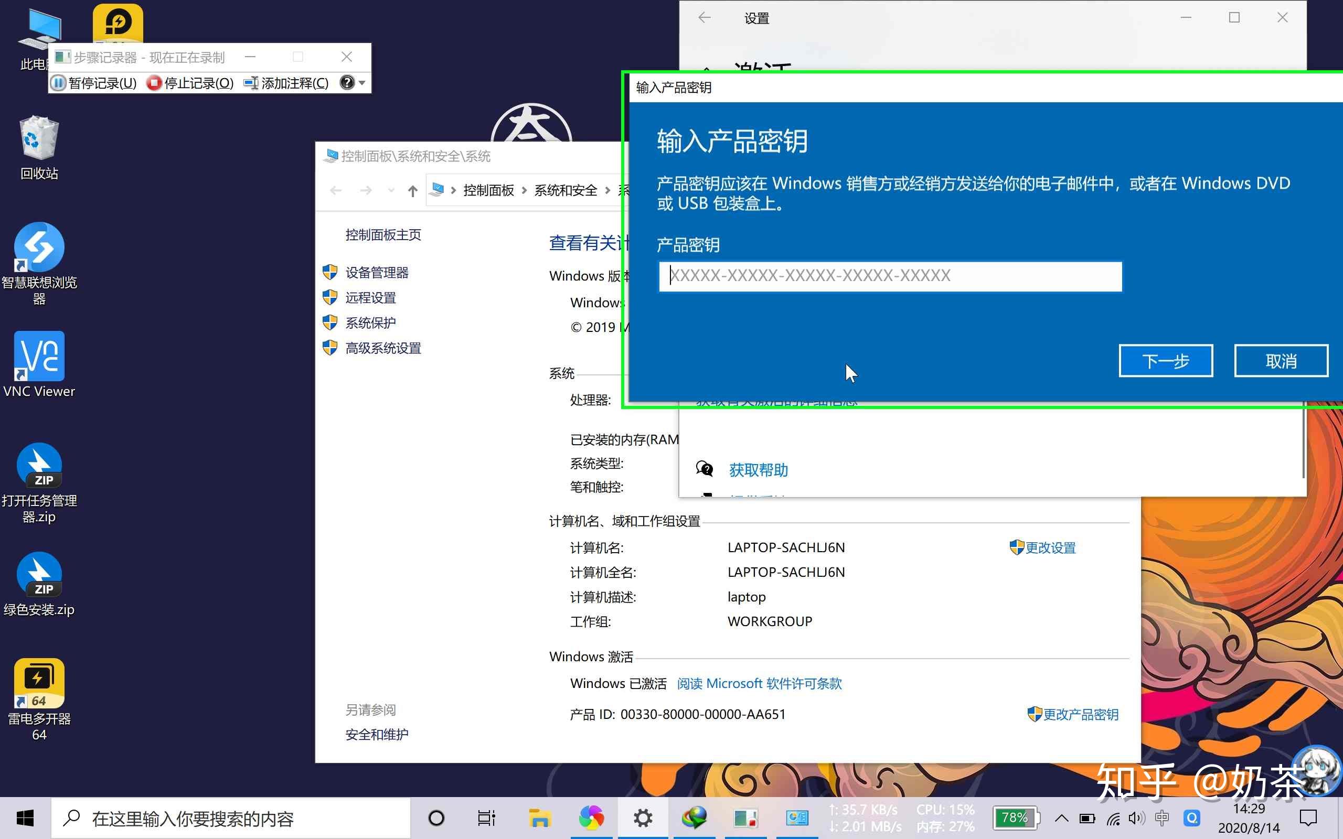
Task: Expand the Steps Recorder help dropdown arrow
Action: tap(362, 83)
